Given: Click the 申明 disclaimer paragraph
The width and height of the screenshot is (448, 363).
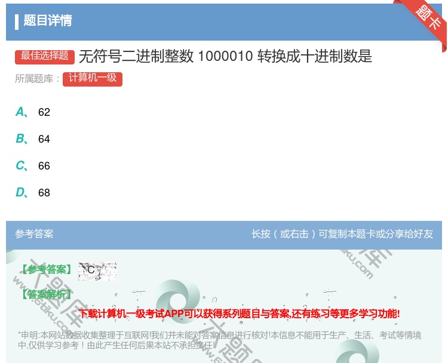Looking at the screenshot, I should pos(219,340).
